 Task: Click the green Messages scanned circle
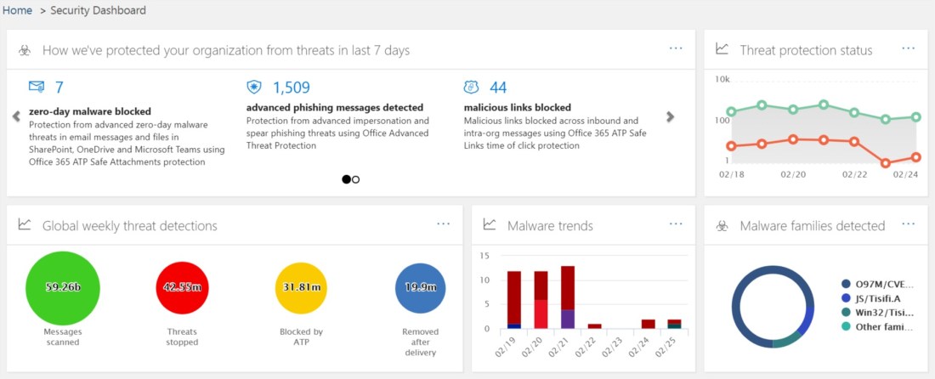click(63, 287)
